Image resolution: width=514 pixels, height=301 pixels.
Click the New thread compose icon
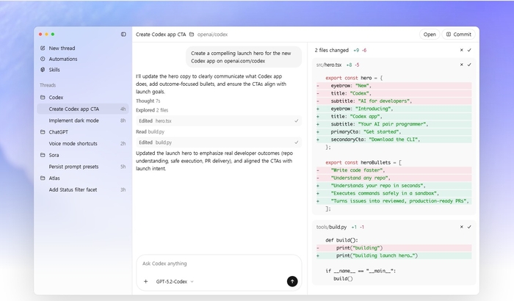43,48
